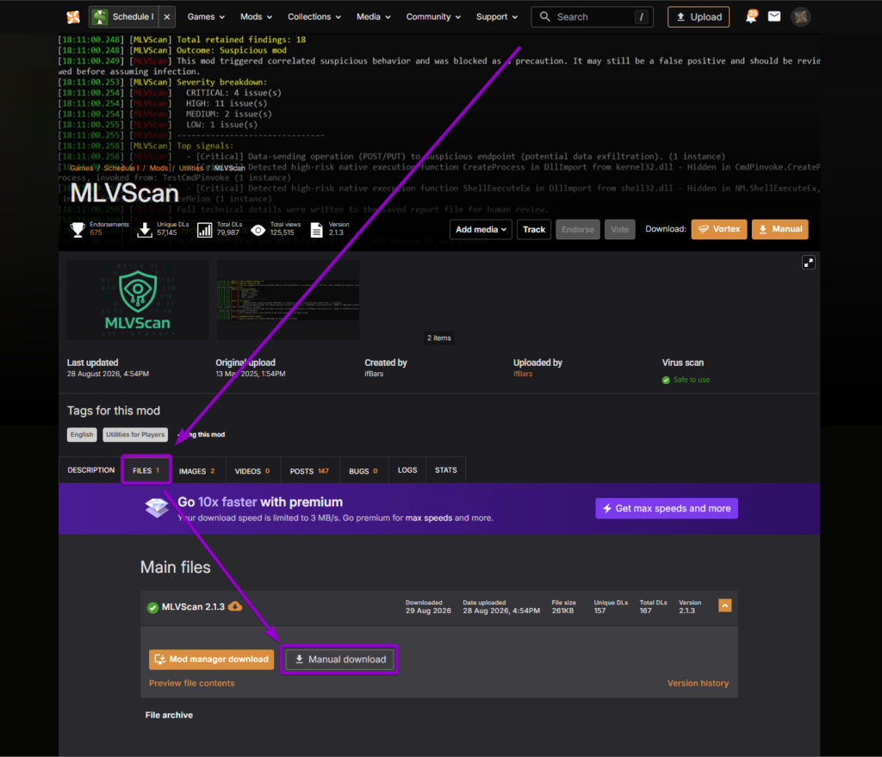882x757 pixels.
Task: Click the total downloads bar chart icon
Action: pyautogui.click(x=205, y=229)
